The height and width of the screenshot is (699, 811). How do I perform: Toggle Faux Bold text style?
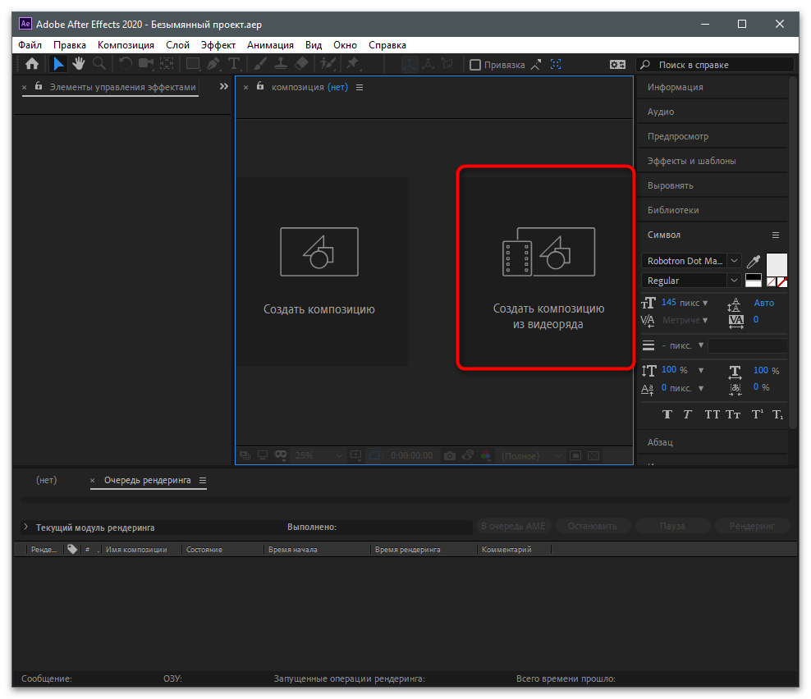tap(667, 414)
